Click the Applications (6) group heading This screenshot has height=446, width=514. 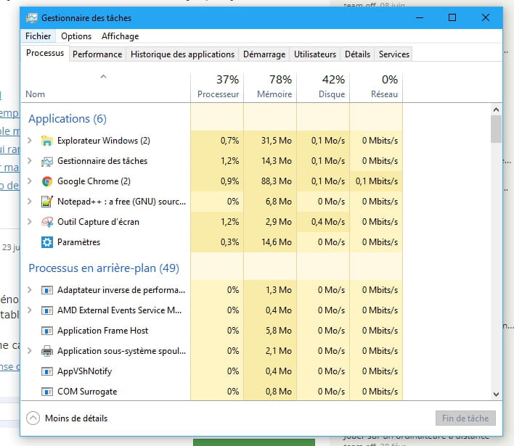click(68, 118)
